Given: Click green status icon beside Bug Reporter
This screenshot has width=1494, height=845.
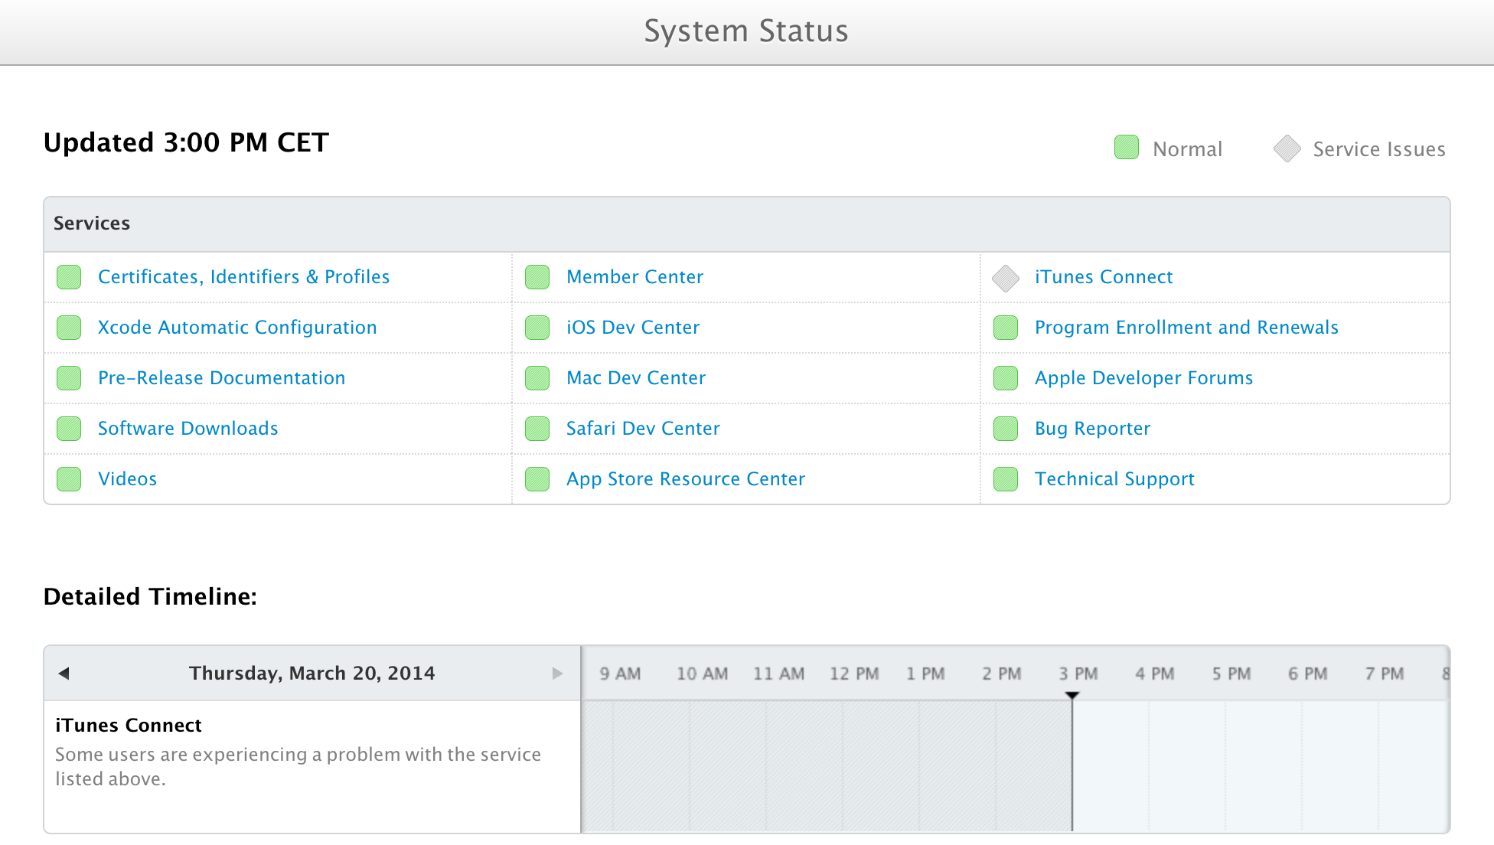Looking at the screenshot, I should 1006,429.
